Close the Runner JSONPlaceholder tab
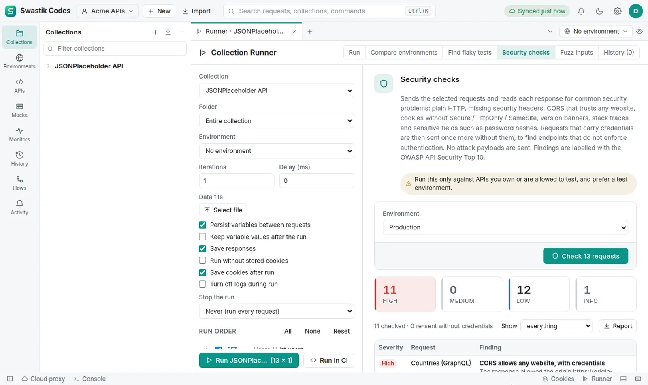Image resolution: width=648 pixels, height=385 pixels. click(x=294, y=31)
